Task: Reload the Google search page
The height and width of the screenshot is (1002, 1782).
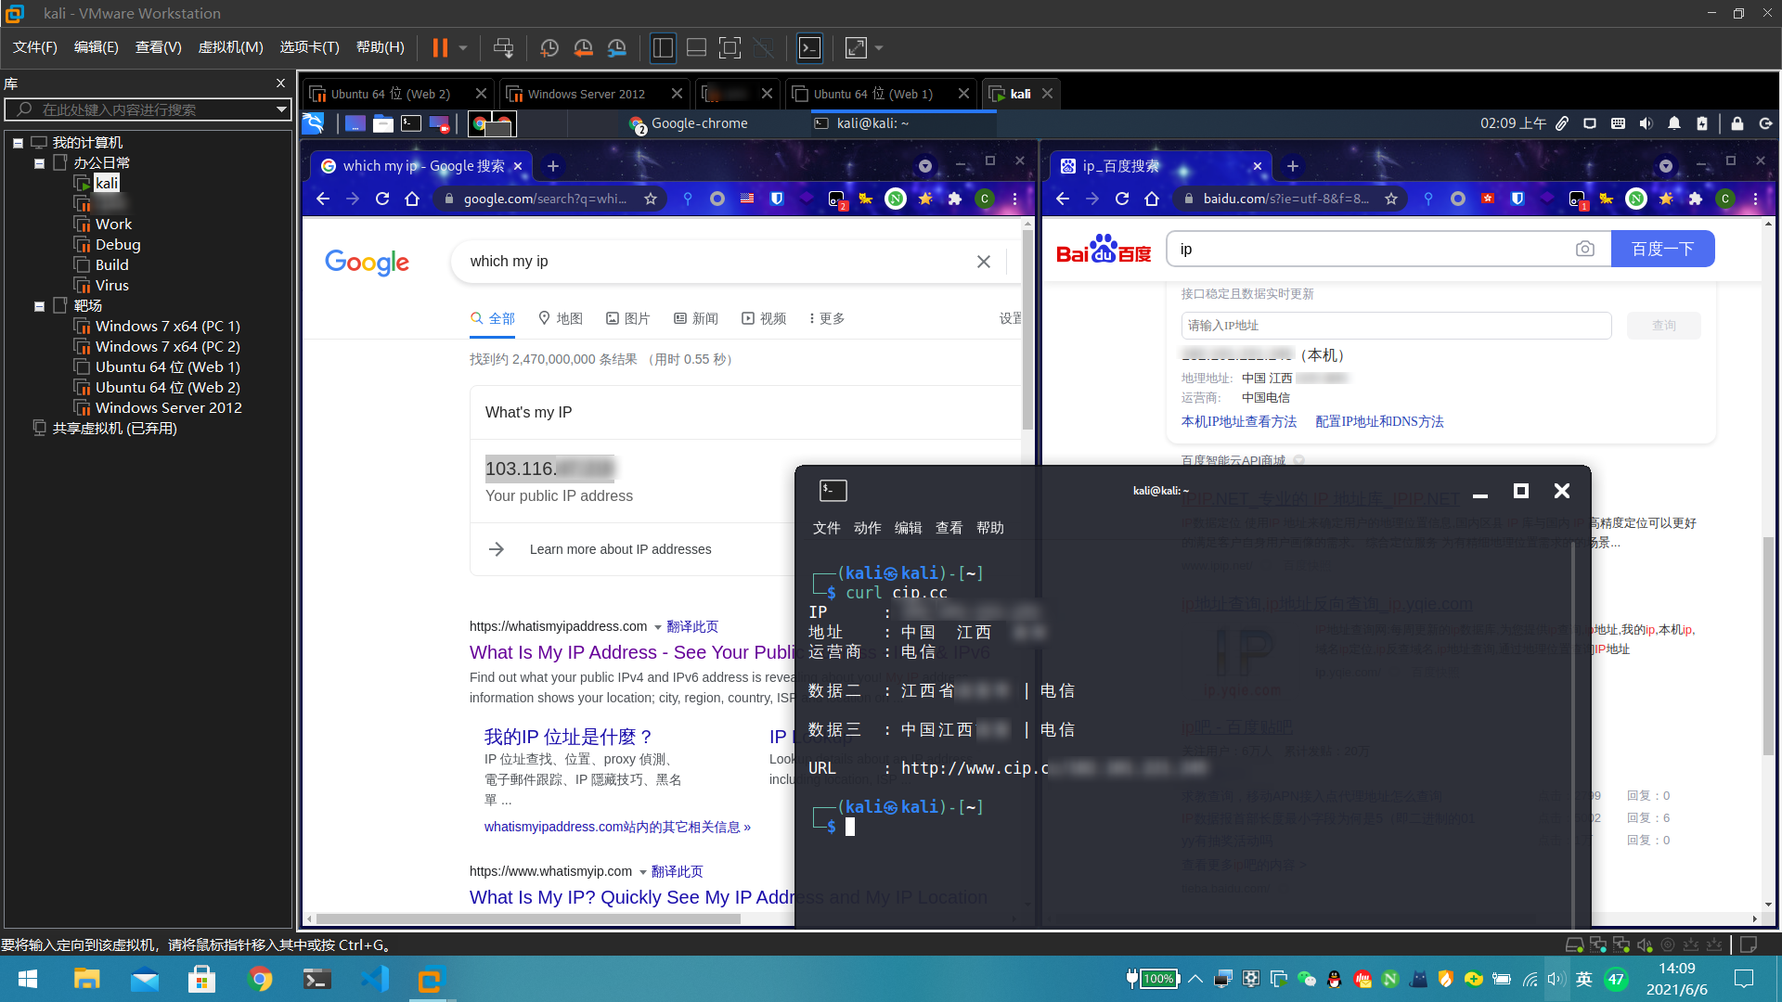Action: [382, 199]
